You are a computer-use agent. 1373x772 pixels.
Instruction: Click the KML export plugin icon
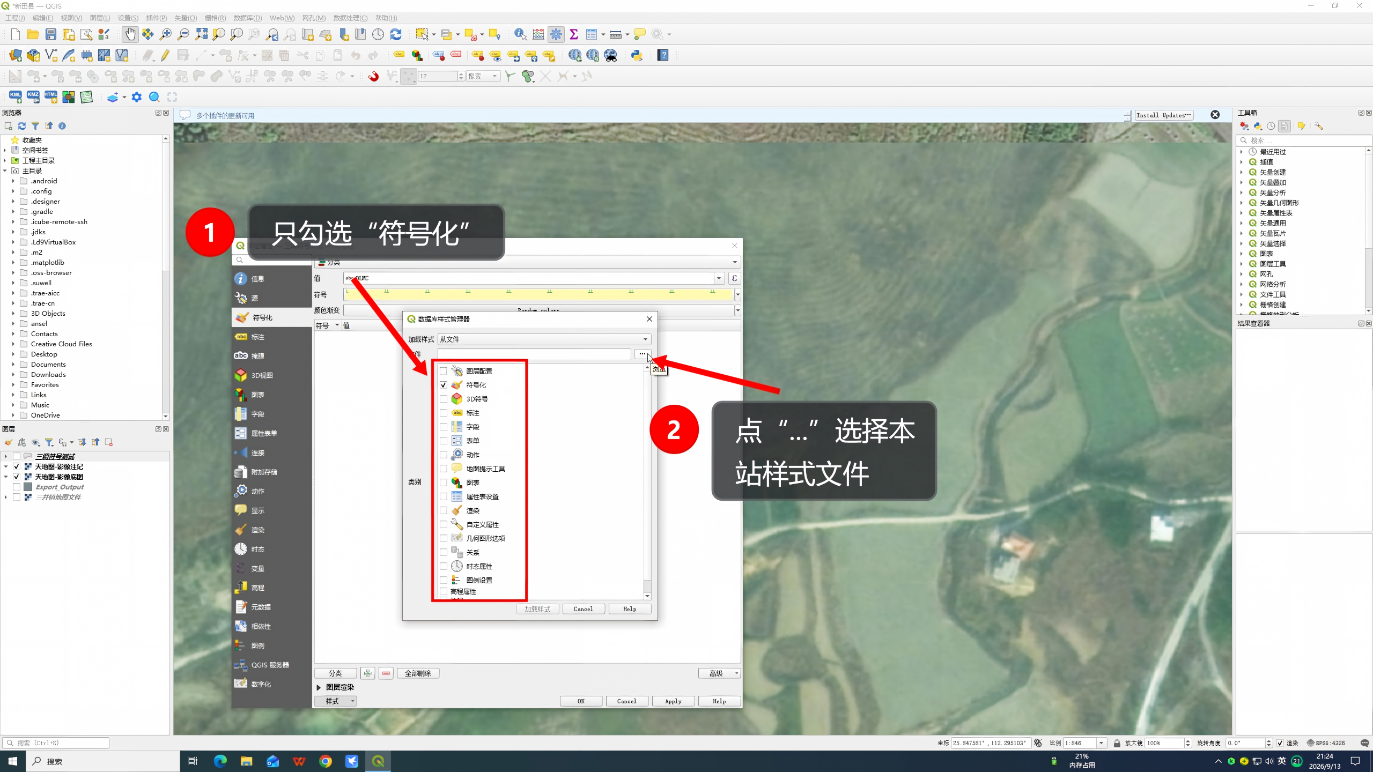click(15, 97)
